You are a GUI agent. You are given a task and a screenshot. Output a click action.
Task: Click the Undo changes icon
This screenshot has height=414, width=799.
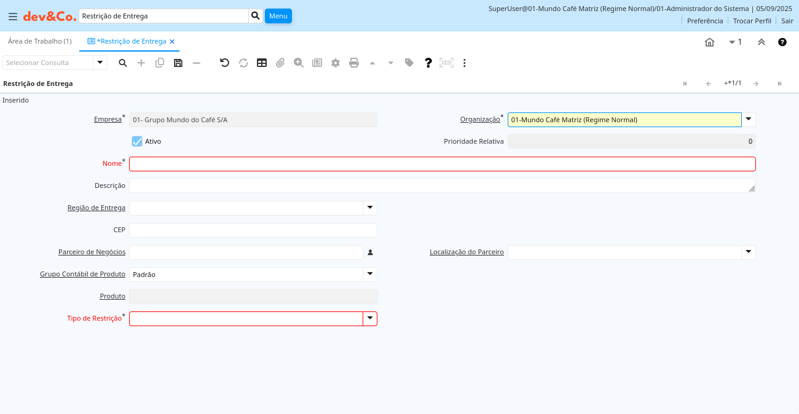(x=224, y=63)
